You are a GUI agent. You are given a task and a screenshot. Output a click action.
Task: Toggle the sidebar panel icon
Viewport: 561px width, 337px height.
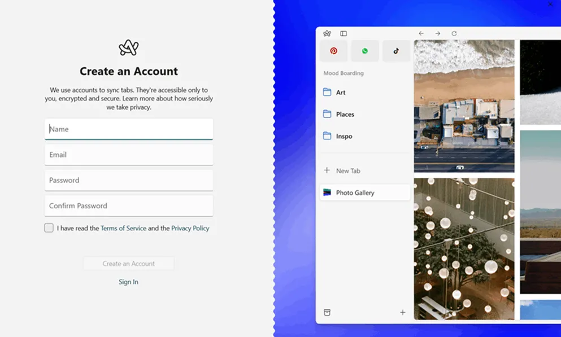coord(343,34)
